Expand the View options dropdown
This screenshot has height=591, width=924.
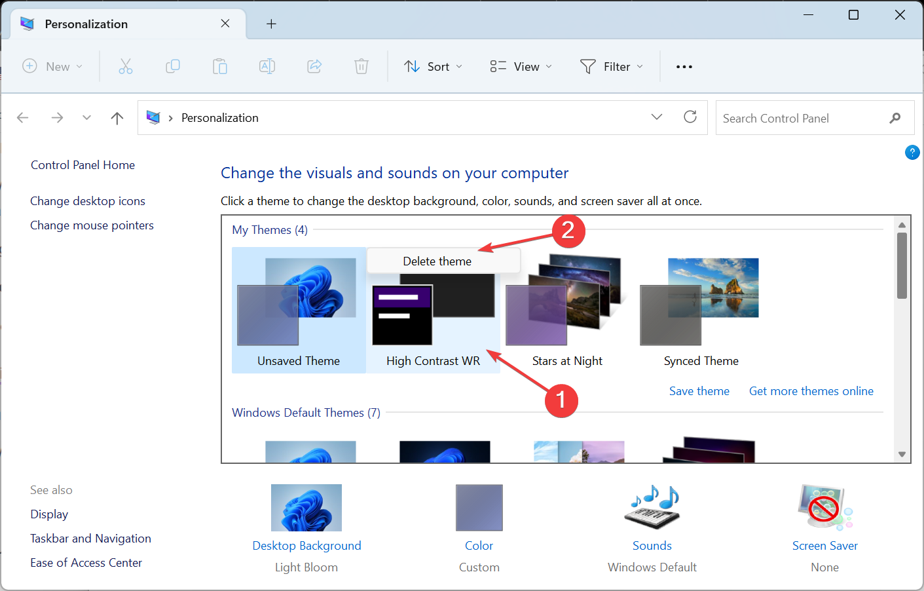click(520, 66)
